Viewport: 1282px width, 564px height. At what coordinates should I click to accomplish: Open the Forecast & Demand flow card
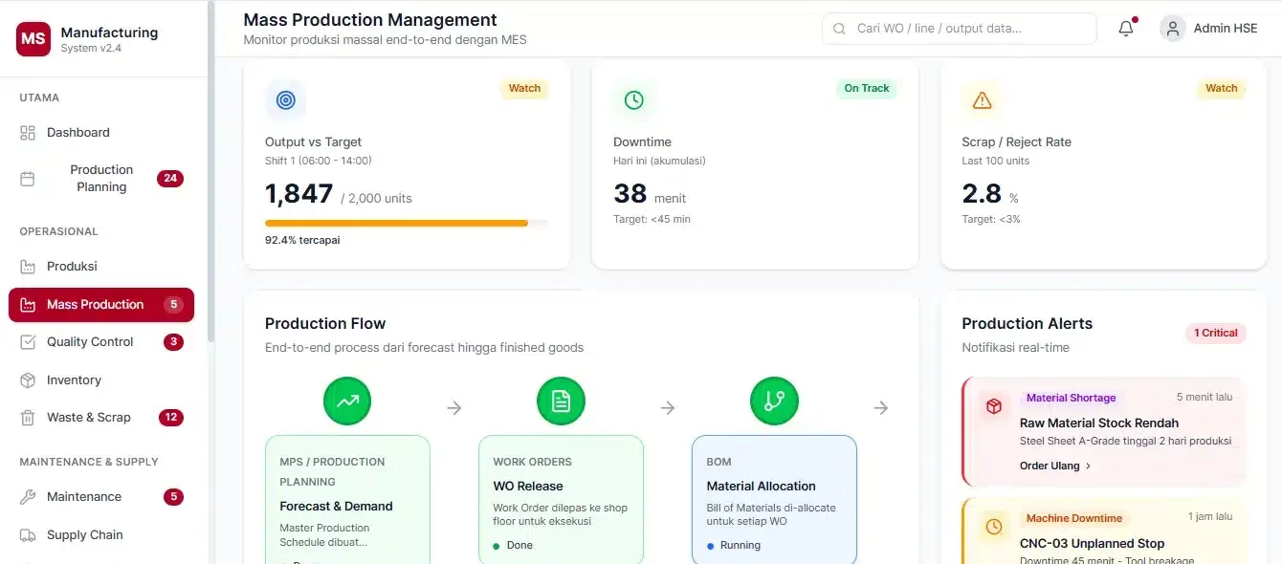tap(347, 497)
